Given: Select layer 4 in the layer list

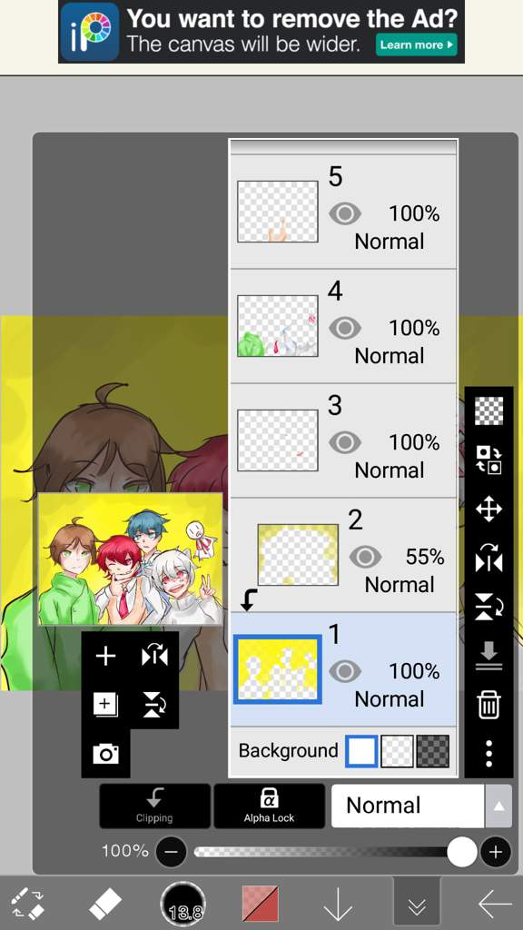Looking at the screenshot, I should (343, 326).
